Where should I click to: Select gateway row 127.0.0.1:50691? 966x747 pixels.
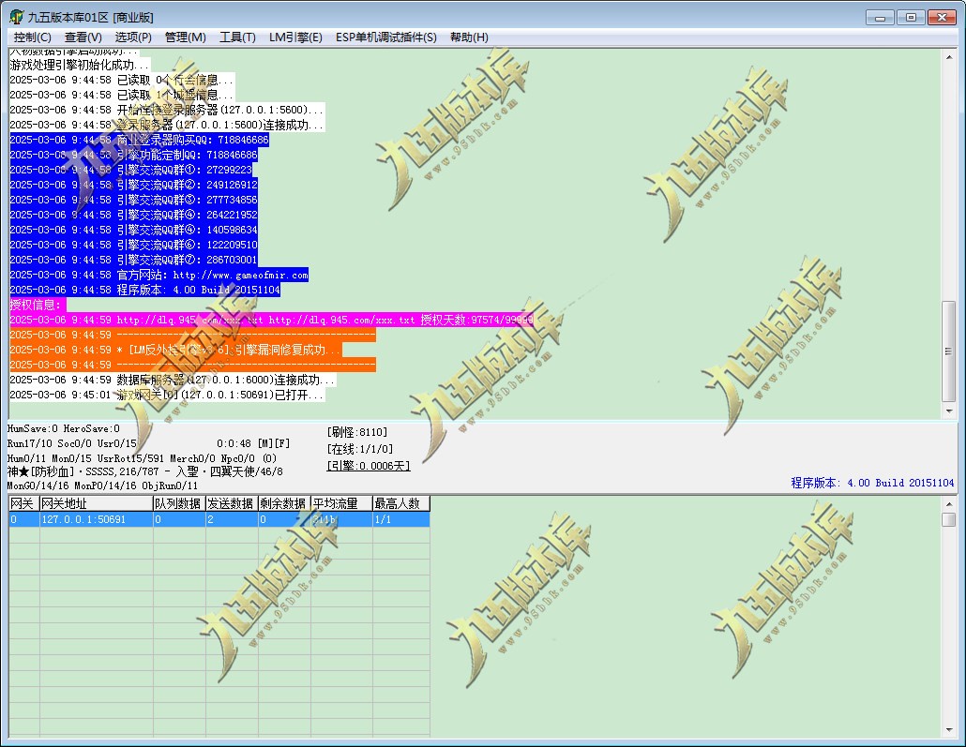pyautogui.click(x=219, y=519)
